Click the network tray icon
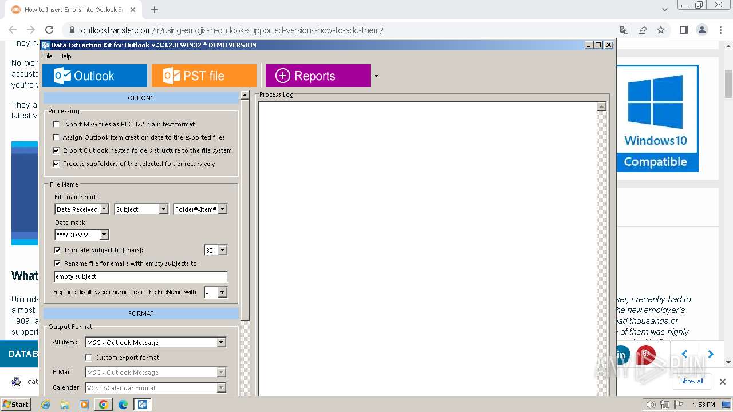The image size is (733, 412). click(665, 405)
